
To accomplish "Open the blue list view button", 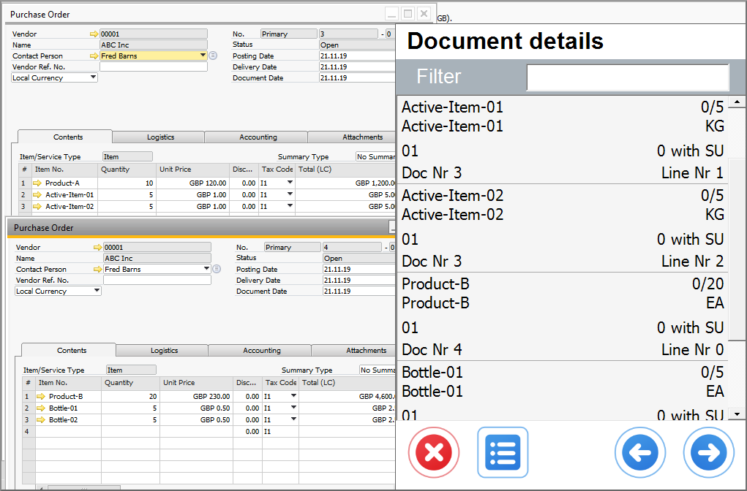I will [502, 452].
